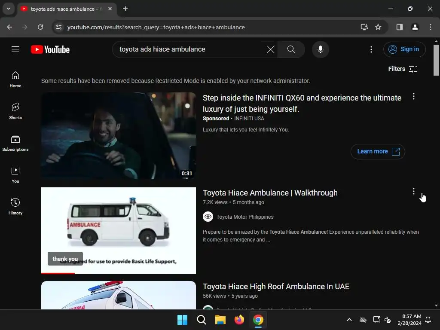Open the YouTube hamburger guide menu
440x330 pixels.
(15, 49)
